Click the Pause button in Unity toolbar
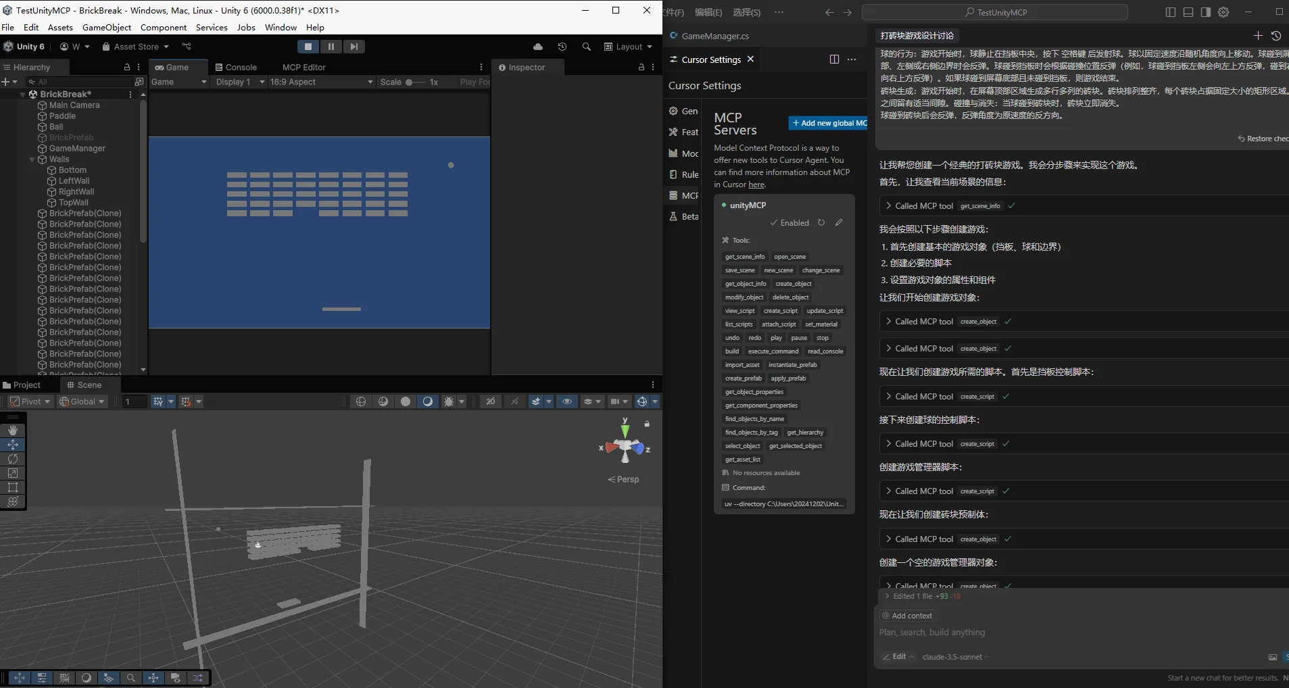This screenshot has height=688, width=1289. pos(331,47)
